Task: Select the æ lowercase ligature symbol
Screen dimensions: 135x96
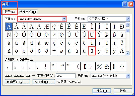Action: tap(47, 43)
